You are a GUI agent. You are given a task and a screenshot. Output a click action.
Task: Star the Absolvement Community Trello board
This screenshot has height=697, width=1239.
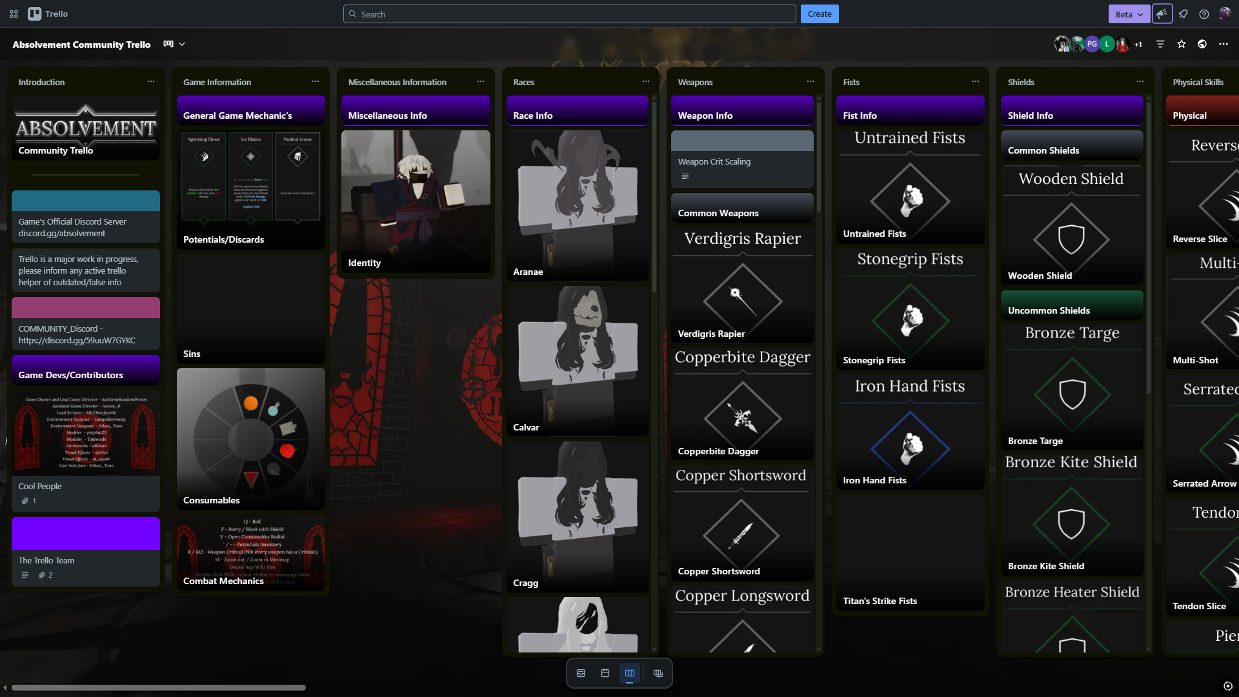[x=1182, y=44]
